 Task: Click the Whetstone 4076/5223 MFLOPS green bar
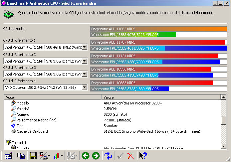[158, 35]
